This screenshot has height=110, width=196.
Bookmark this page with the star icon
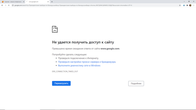(180, 5)
